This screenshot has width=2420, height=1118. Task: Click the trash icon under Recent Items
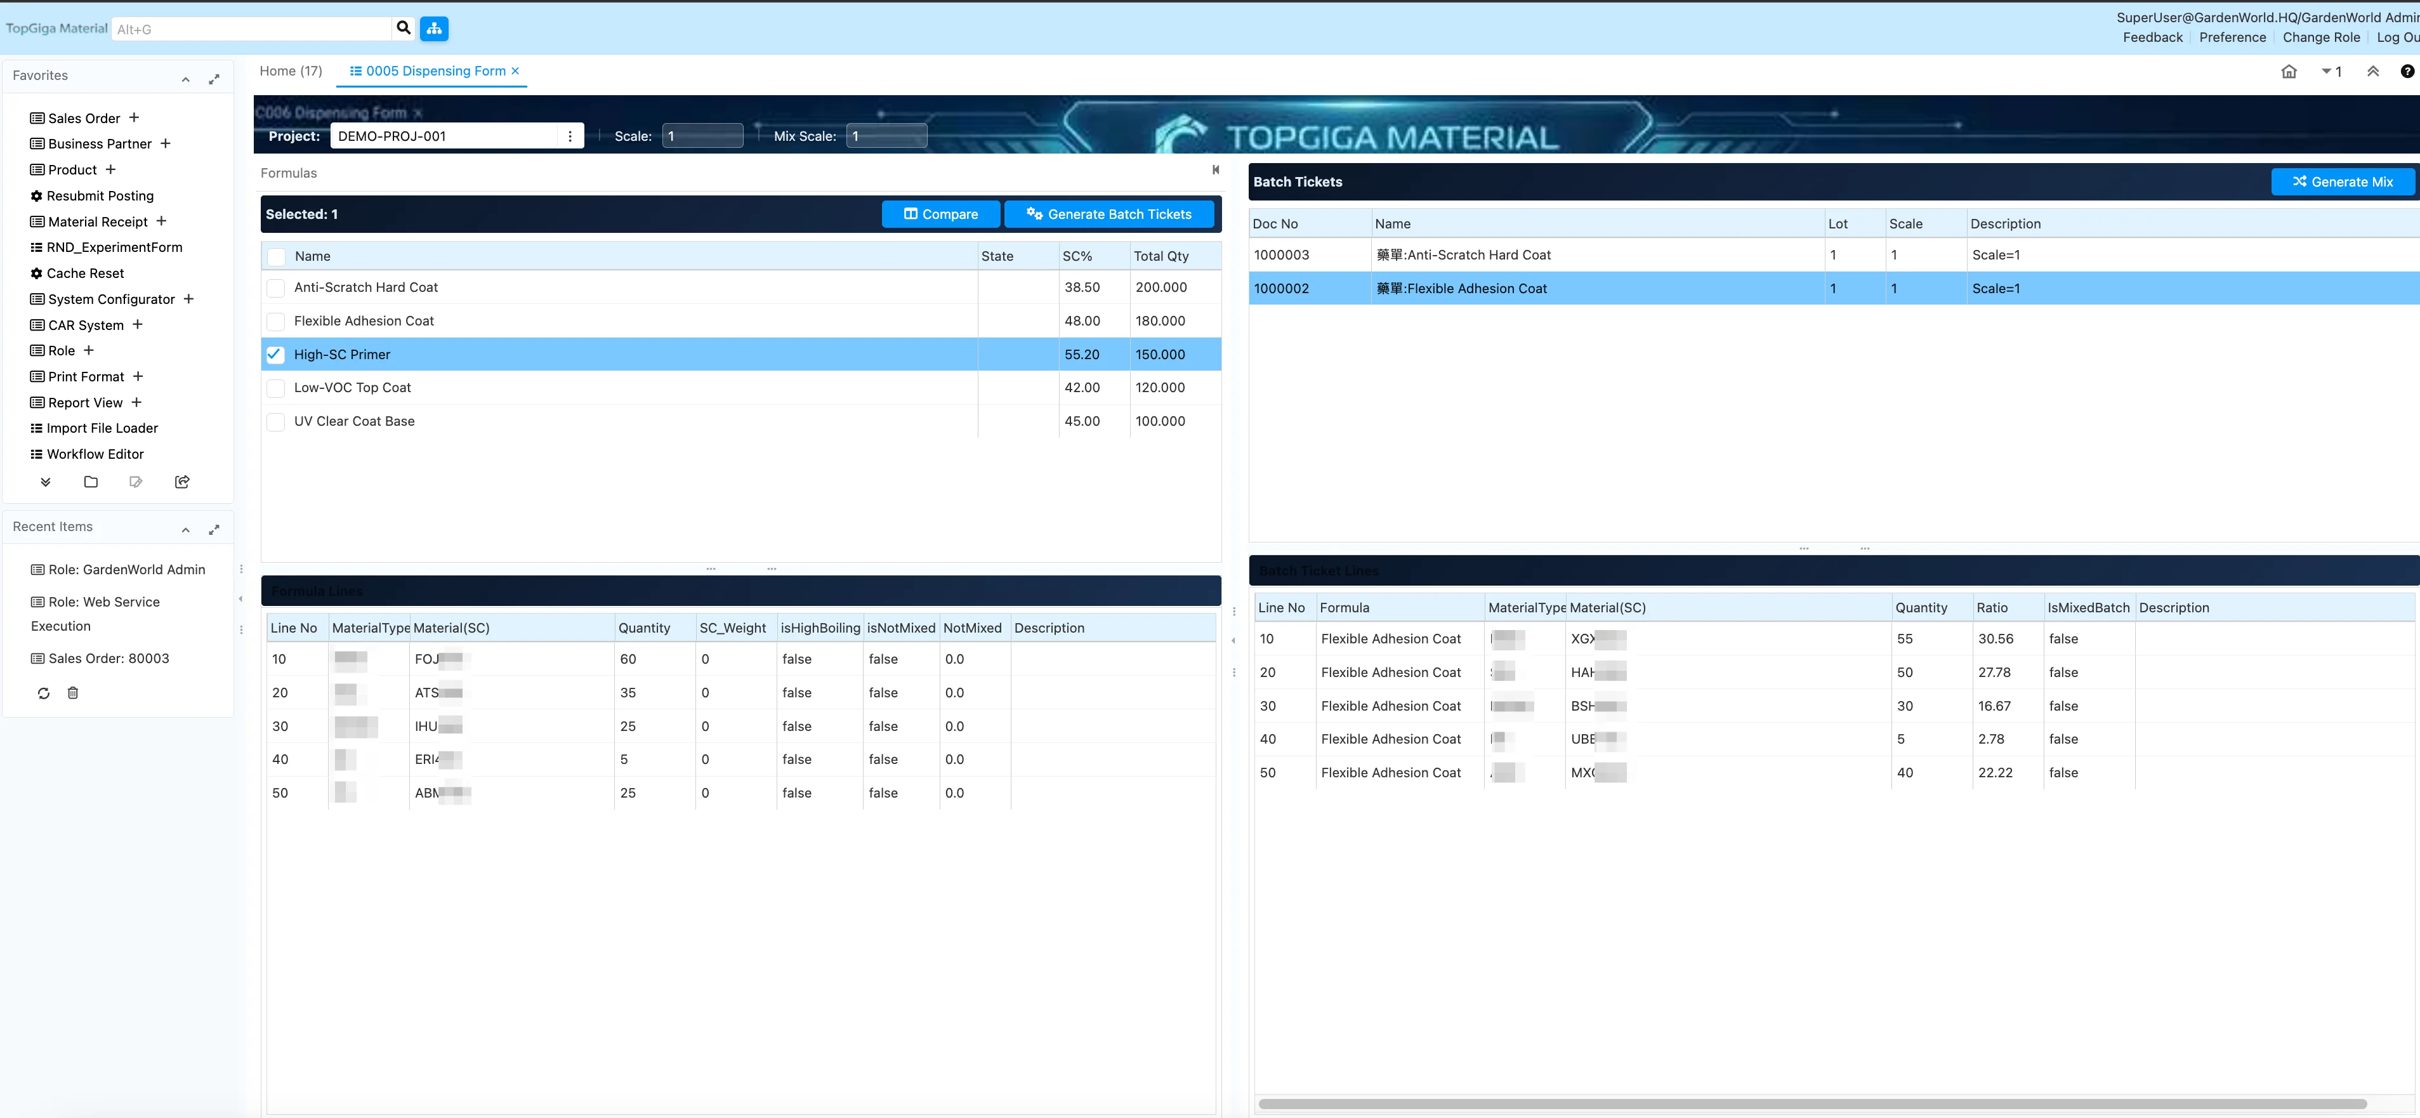[x=73, y=692]
